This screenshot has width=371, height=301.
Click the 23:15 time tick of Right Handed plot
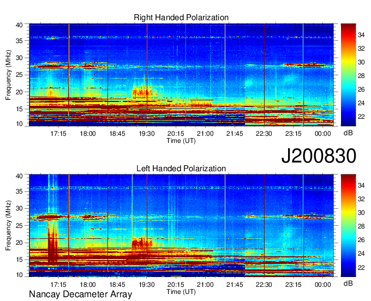point(293,134)
